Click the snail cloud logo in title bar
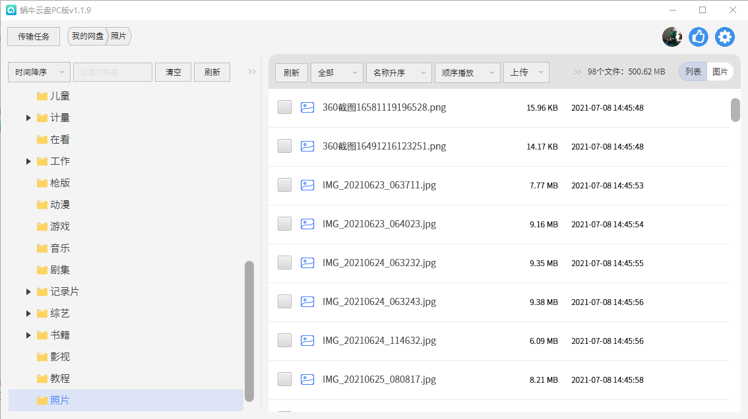The height and width of the screenshot is (419, 748). 11,10
